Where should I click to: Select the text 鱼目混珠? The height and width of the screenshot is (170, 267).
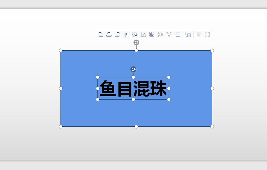point(133,88)
